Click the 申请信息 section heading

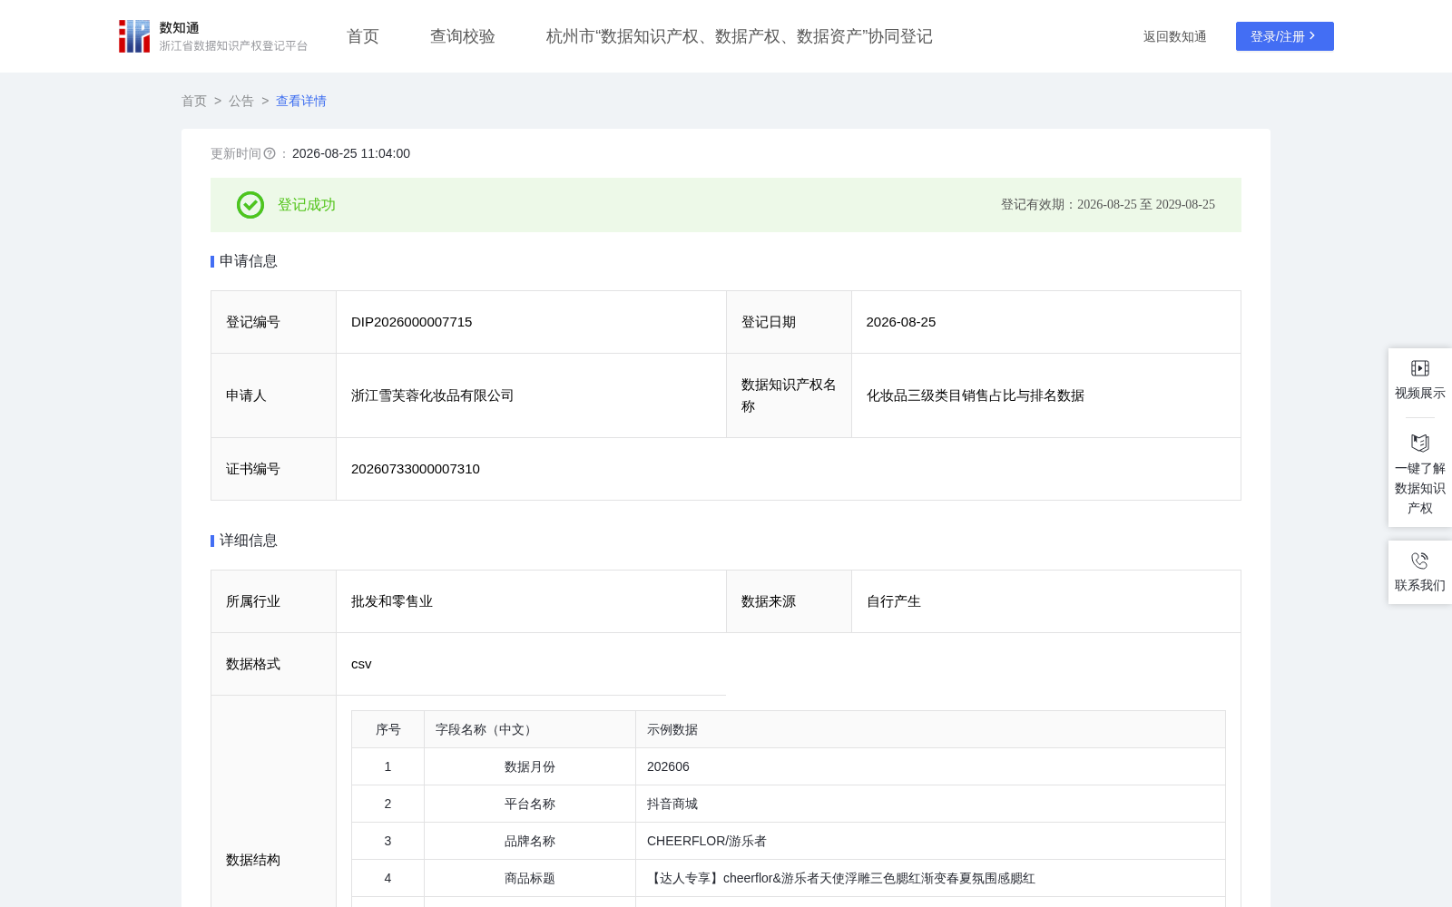249,261
